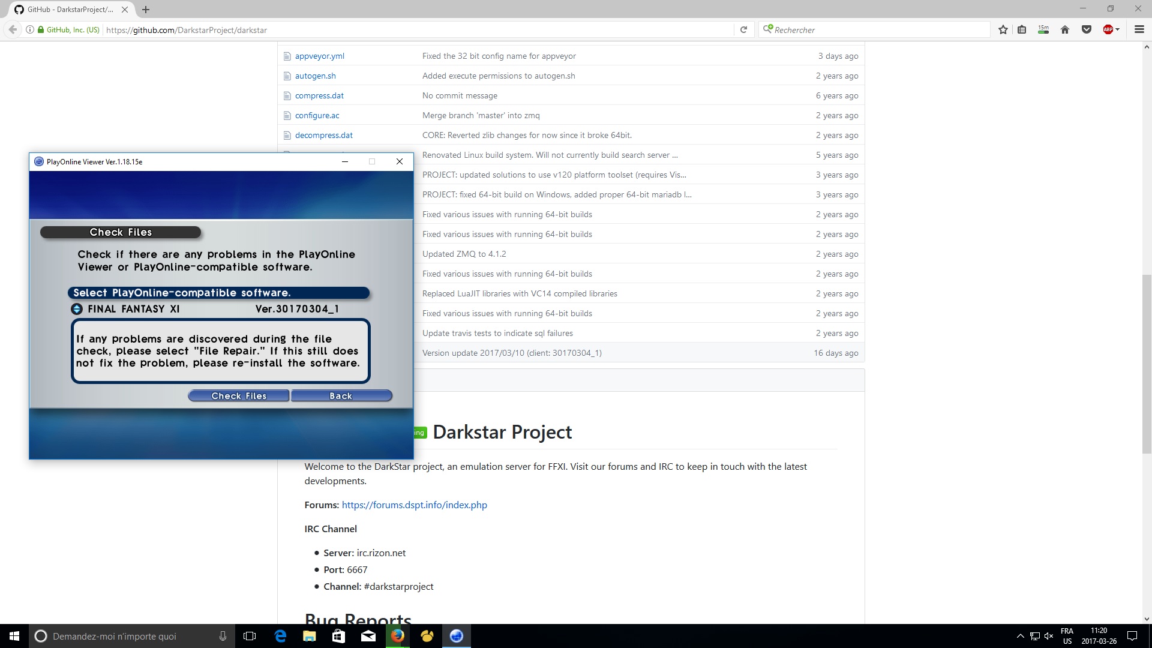Select the FINAL FANTASY XI radio option
Viewport: 1152px width, 648px height.
77,309
